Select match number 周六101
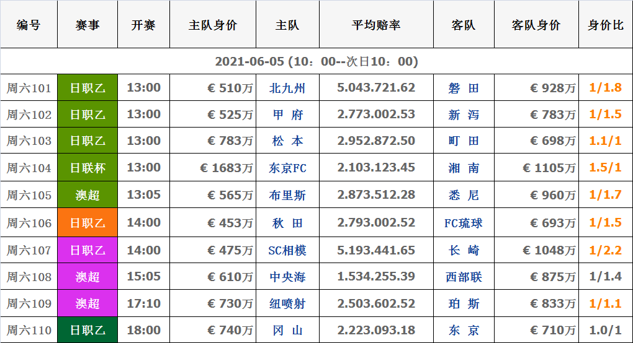Screen dimensions: 633x343 tap(29, 88)
